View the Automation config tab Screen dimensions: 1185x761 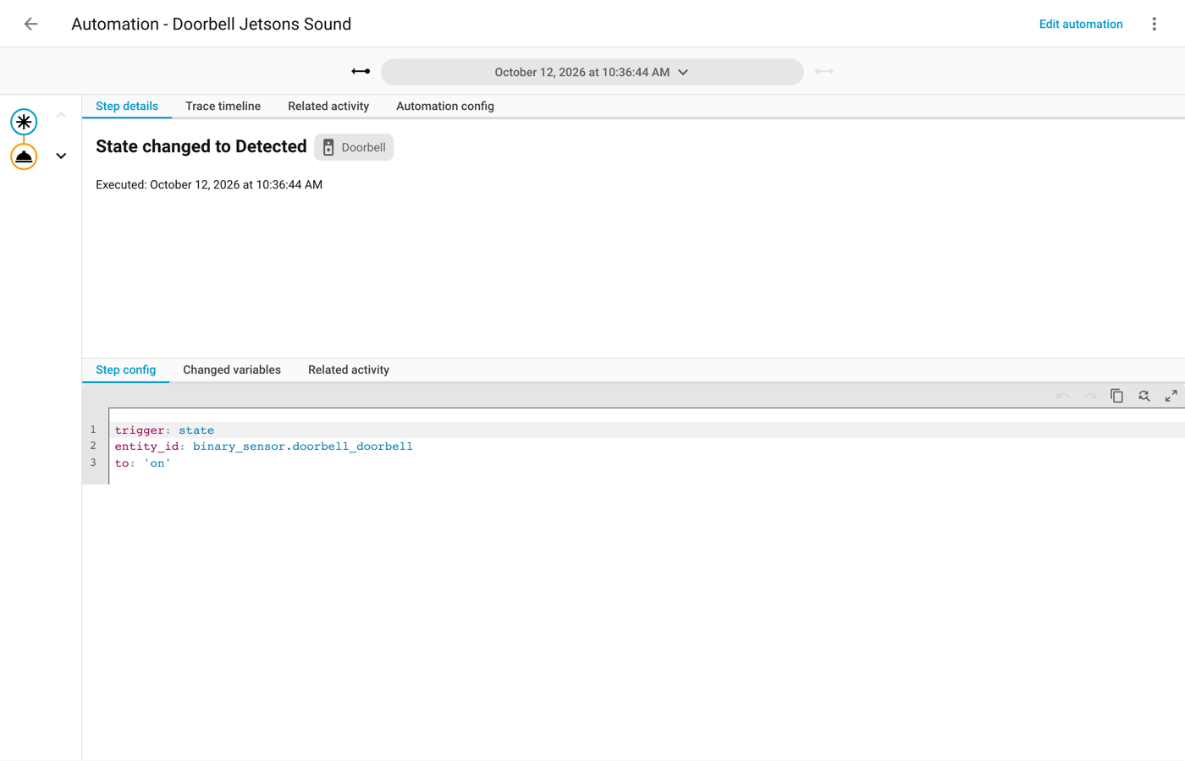[445, 107]
